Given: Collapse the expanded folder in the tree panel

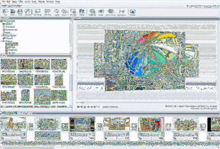Looking at the screenshot, I should pyautogui.click(x=2, y=41).
